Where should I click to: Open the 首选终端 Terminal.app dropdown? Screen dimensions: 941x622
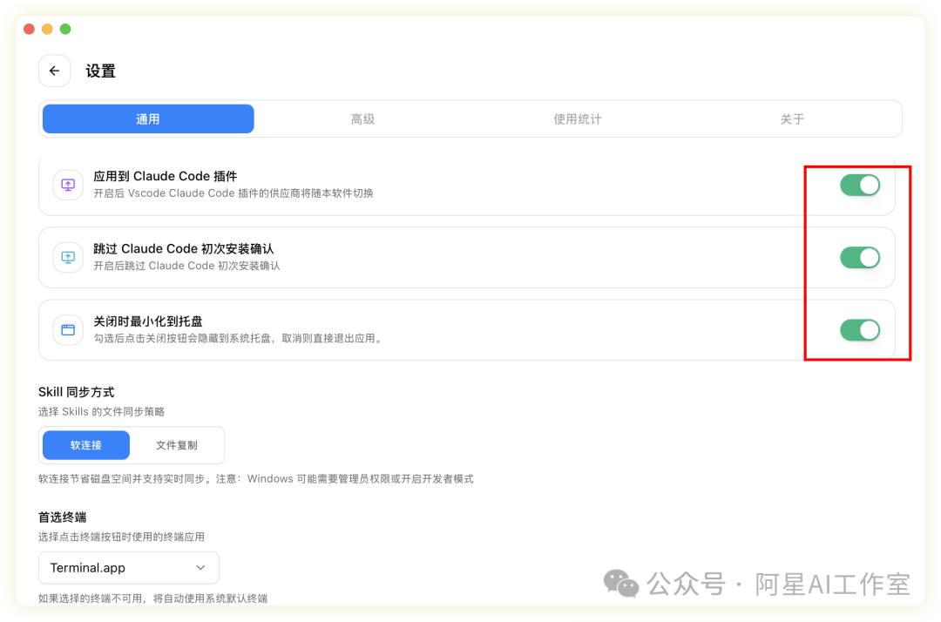click(x=129, y=568)
